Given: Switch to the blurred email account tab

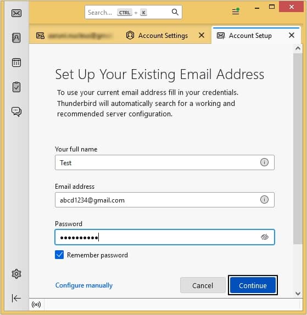Looking at the screenshot, I should pos(74,36).
